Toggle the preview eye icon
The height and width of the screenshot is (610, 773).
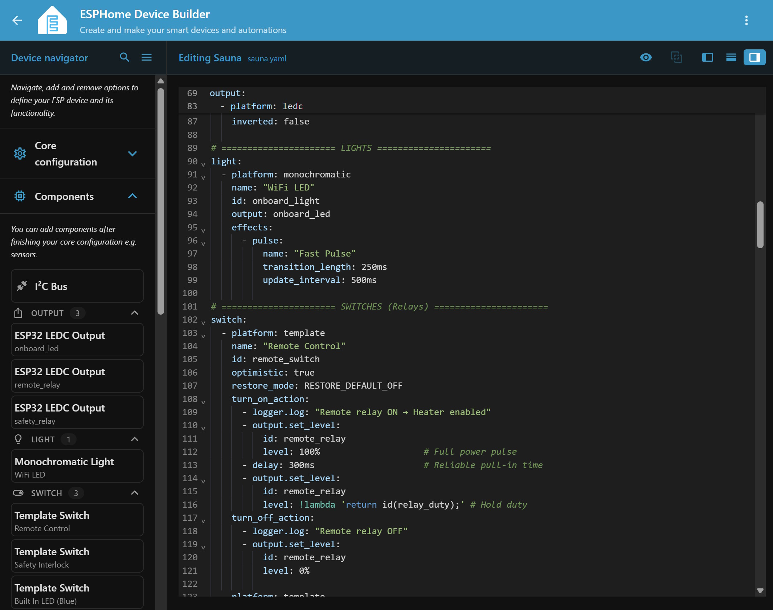click(646, 57)
